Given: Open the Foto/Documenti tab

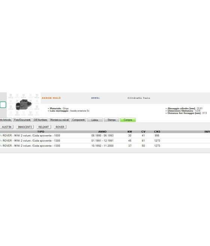Looking at the screenshot, I should point(22,120).
